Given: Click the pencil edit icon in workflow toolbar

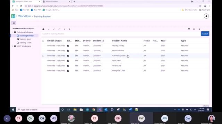Looking at the screenshot, I should tap(54, 29).
